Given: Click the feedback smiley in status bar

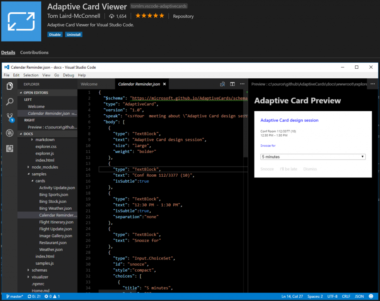Looking at the screenshot, I should (x=371, y=296).
